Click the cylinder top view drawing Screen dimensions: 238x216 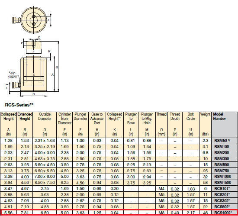(32, 20)
